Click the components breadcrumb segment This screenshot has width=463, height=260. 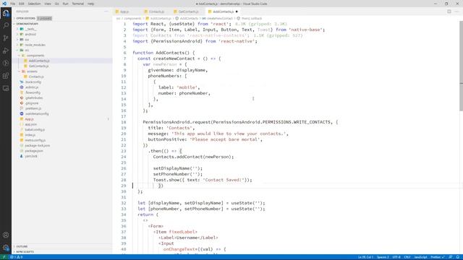click(132, 18)
